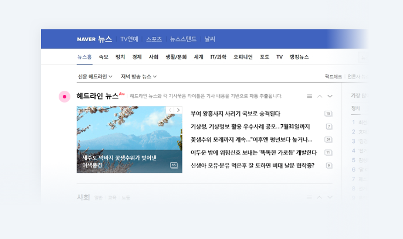Switch to the 속보 tab
This screenshot has width=403, height=239.
click(x=104, y=57)
